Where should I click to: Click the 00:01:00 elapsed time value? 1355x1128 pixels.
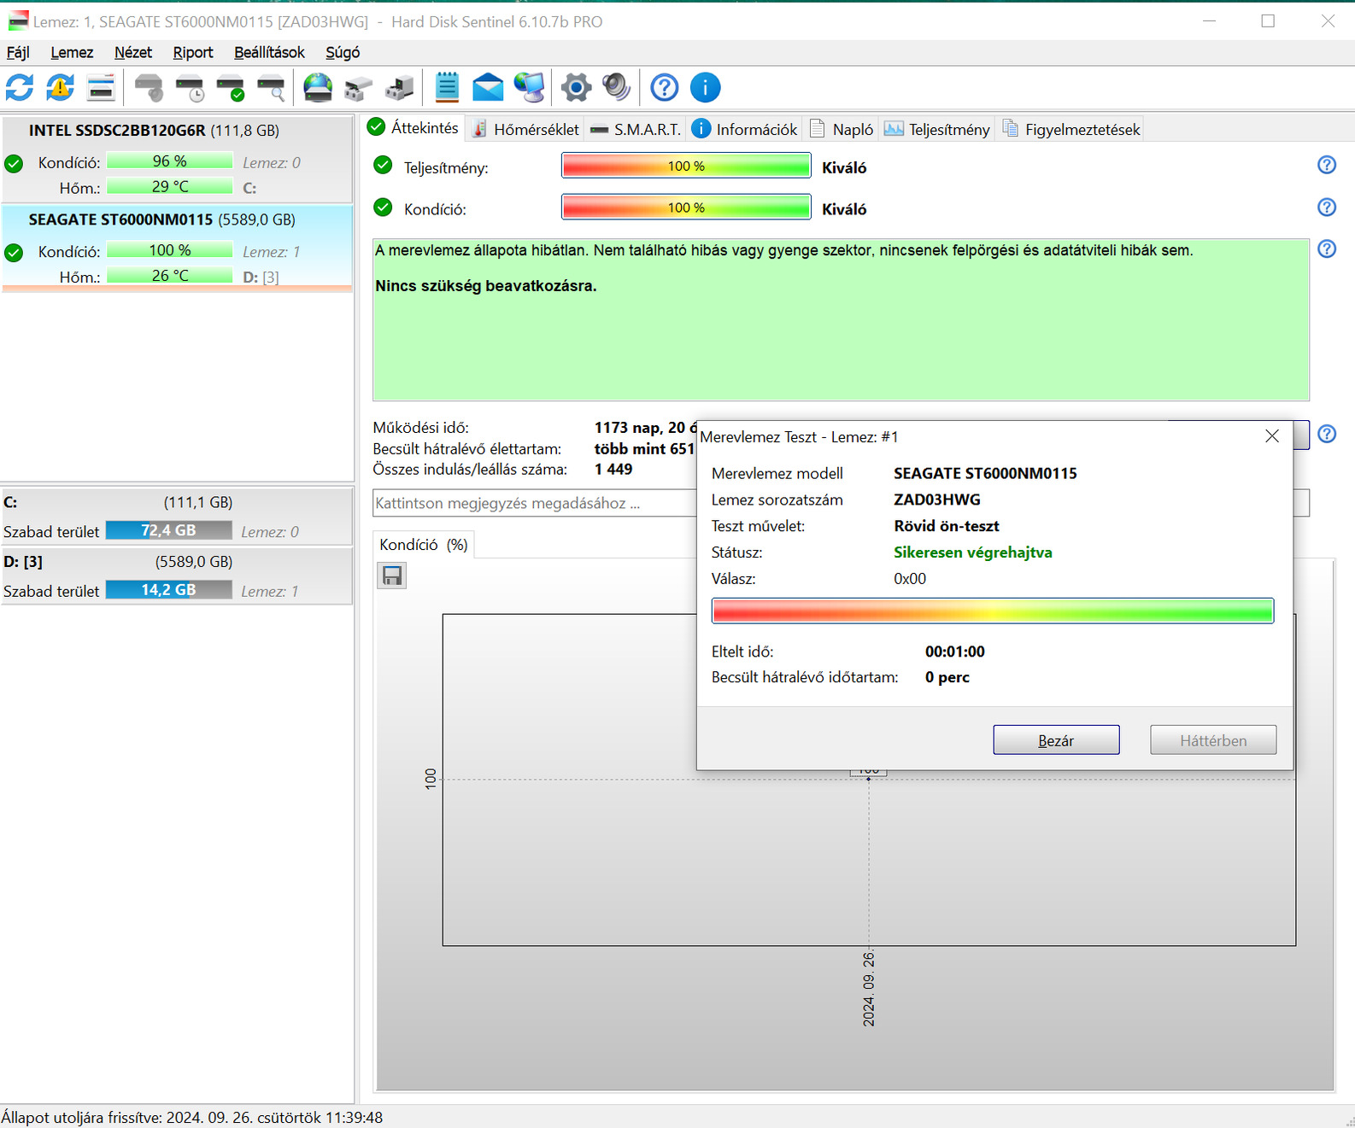point(954,652)
